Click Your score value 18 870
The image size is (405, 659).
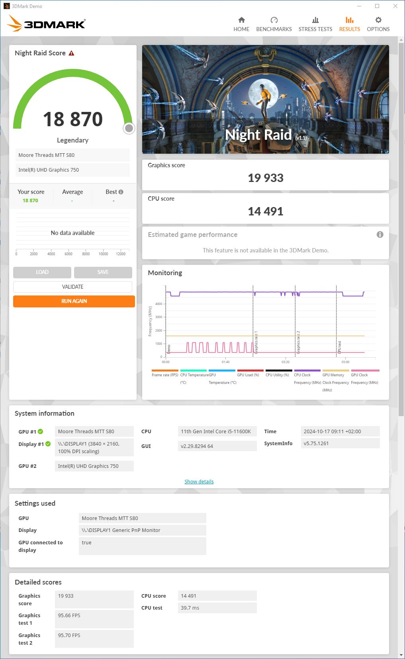pyautogui.click(x=30, y=201)
